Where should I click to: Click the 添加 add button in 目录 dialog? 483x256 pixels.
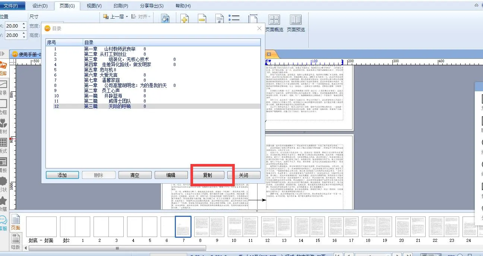(62, 175)
